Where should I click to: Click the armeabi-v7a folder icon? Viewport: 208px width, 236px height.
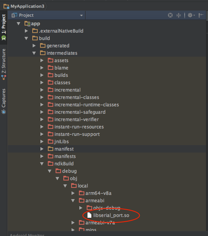point(82,222)
